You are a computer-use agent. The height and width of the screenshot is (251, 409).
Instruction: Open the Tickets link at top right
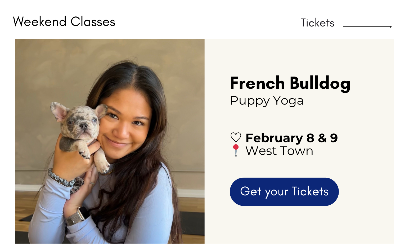[x=317, y=23]
